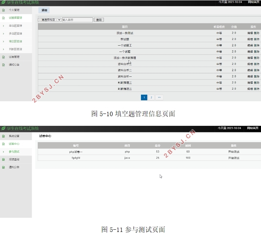Click the >> next page button
This screenshot has height=239, width=261.
pos(159,98)
